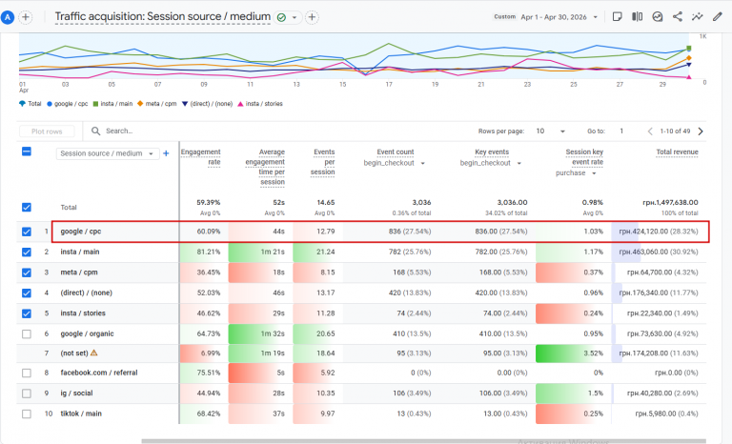732x444 pixels.
Task: Open the Insights sparkline icon
Action: click(698, 17)
